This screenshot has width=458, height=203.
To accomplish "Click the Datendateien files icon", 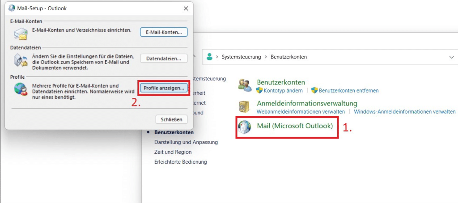I will point(21,60).
